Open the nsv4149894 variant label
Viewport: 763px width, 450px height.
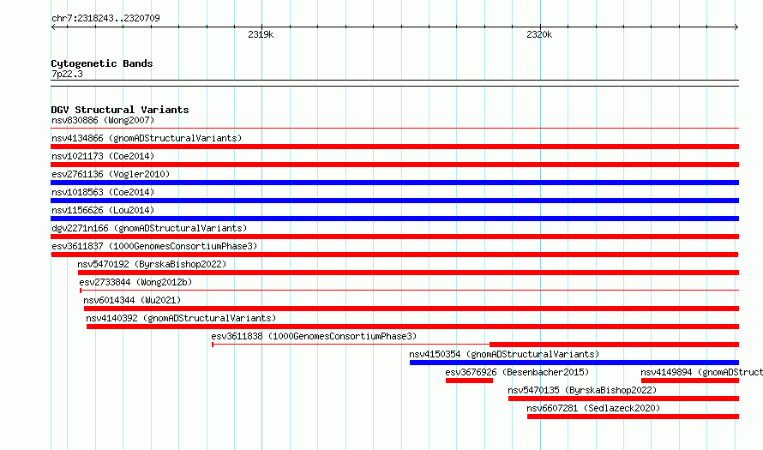[x=701, y=372]
